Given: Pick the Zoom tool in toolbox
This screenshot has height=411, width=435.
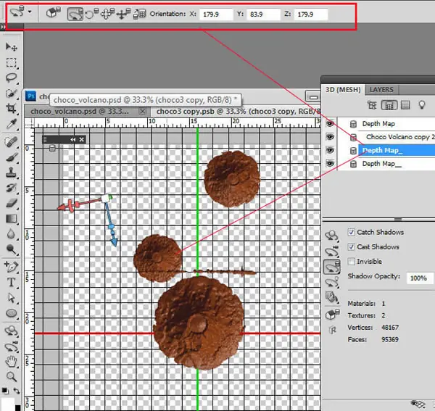Looking at the screenshot, I should tap(11, 376).
